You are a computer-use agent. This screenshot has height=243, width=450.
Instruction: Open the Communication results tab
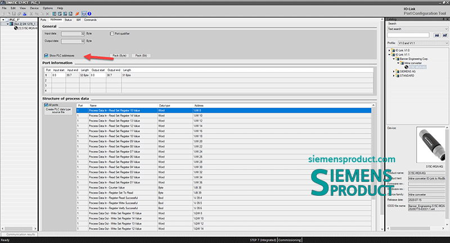20,234
